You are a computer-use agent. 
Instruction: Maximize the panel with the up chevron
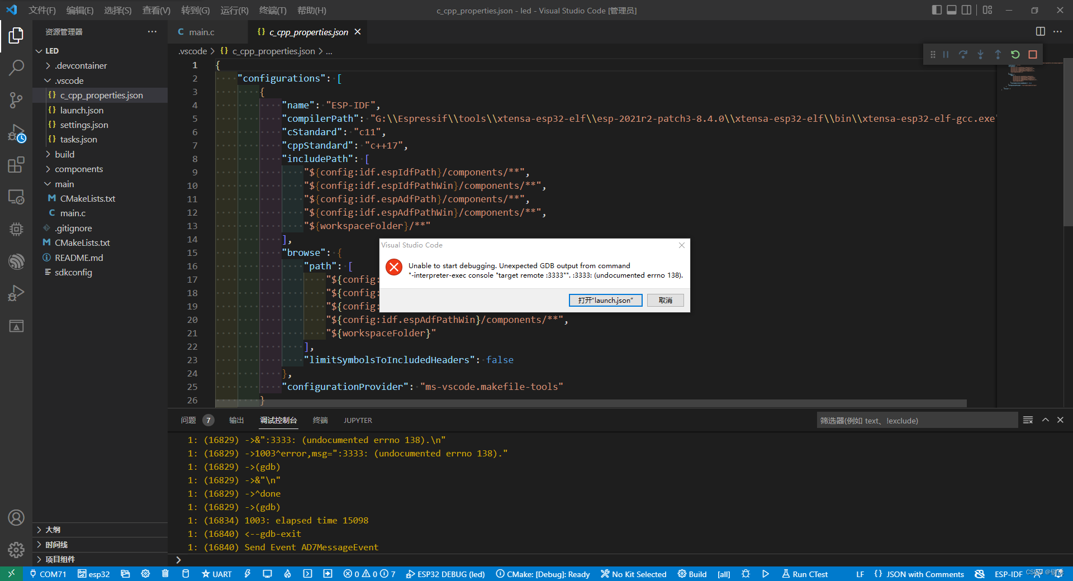(x=1045, y=420)
